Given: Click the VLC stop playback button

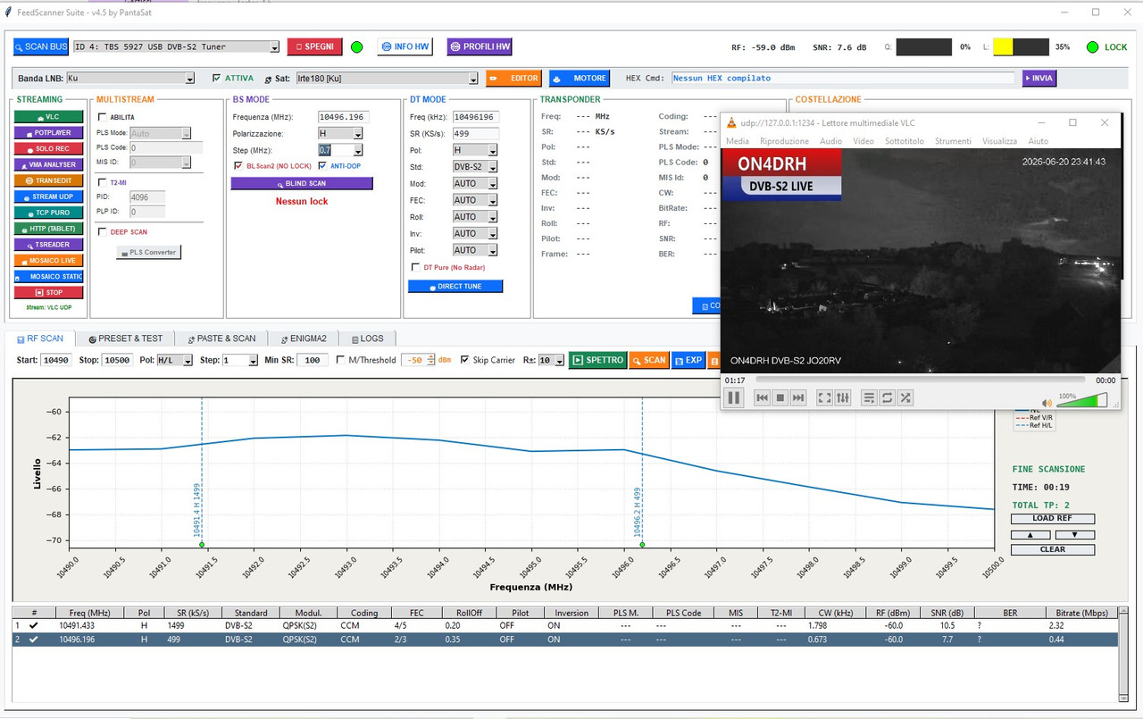Looking at the screenshot, I should (x=780, y=397).
